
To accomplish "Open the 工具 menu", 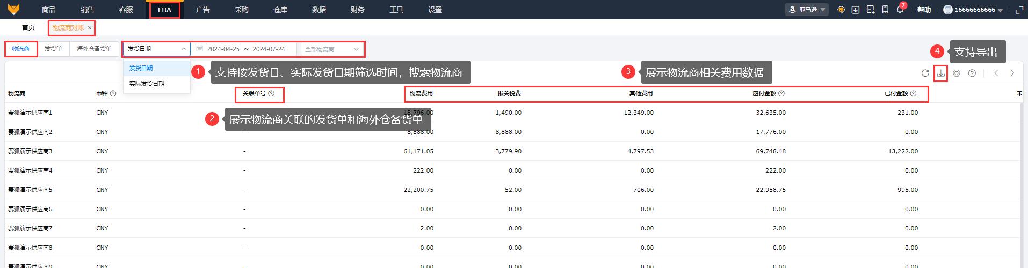I will [x=396, y=10].
